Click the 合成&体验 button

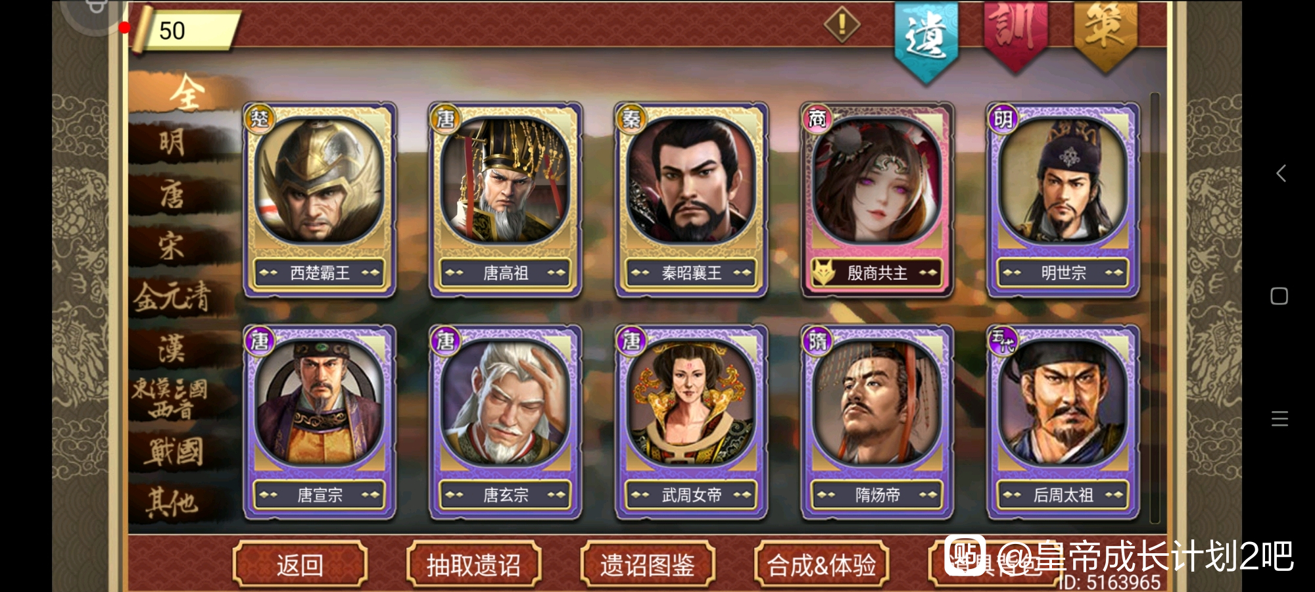[822, 564]
